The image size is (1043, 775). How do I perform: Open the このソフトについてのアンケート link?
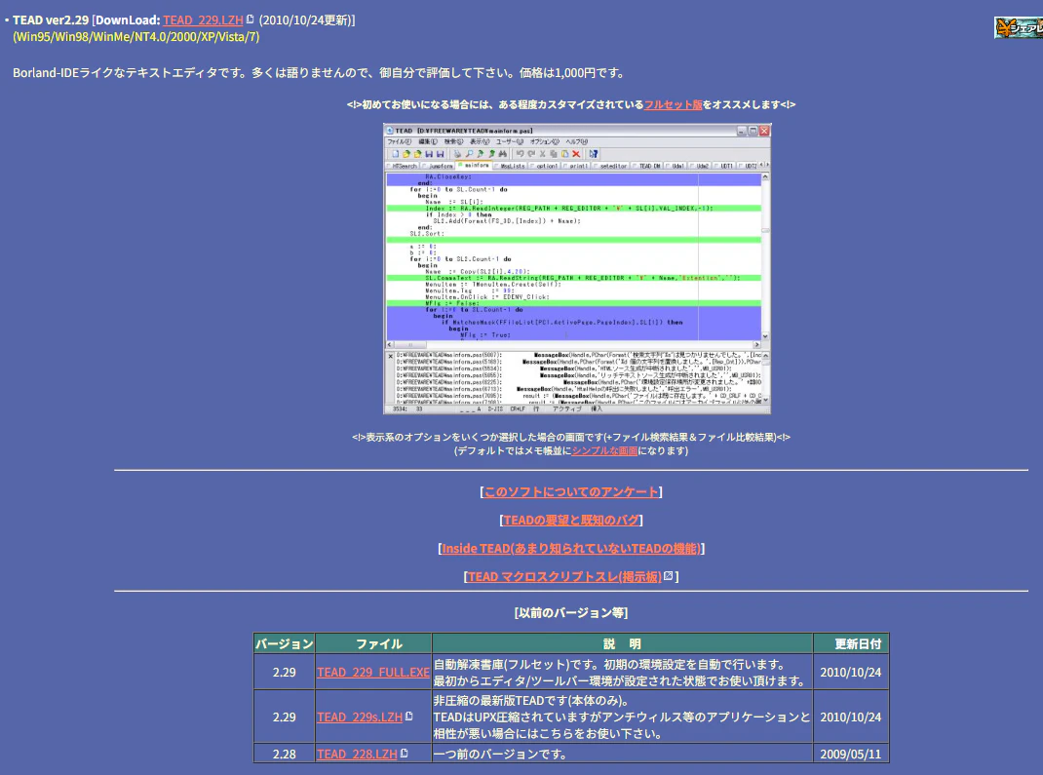click(570, 491)
